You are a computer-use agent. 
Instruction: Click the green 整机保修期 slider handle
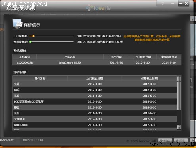click(x=31, y=42)
